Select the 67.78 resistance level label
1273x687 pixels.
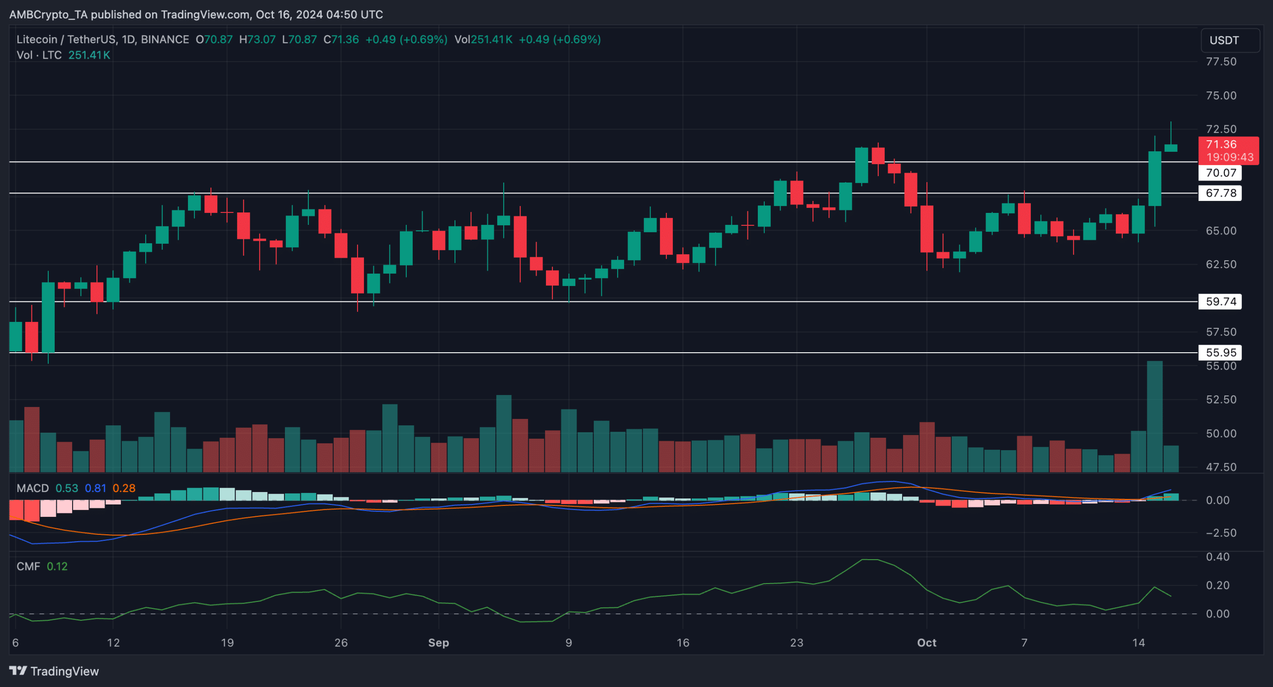click(1220, 193)
